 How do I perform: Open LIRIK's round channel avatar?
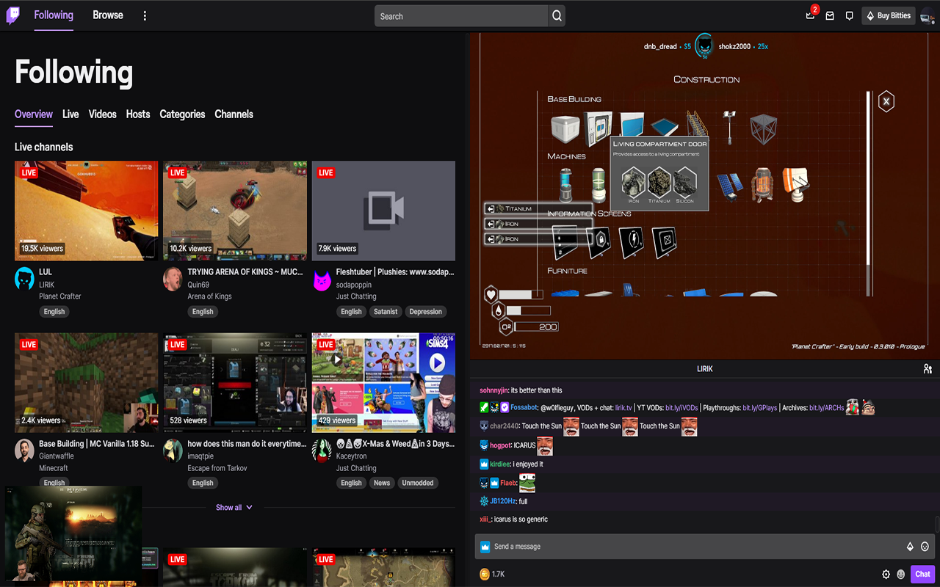(24, 279)
